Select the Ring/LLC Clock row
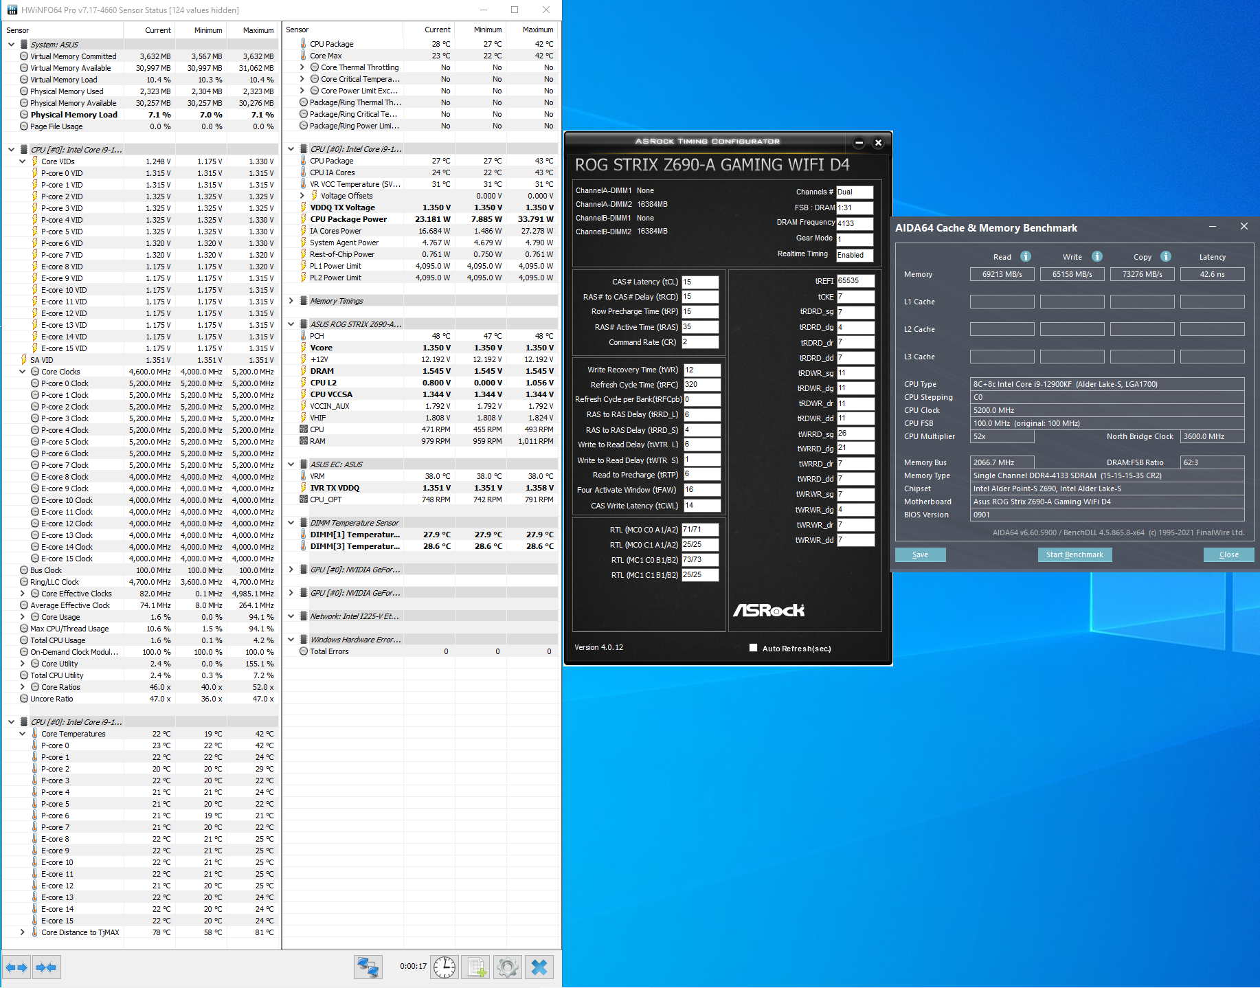Image resolution: width=1260 pixels, height=988 pixels. coord(140,582)
